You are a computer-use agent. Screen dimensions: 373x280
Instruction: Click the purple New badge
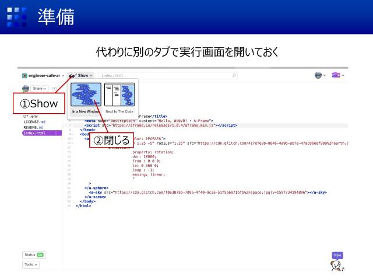[337, 256]
